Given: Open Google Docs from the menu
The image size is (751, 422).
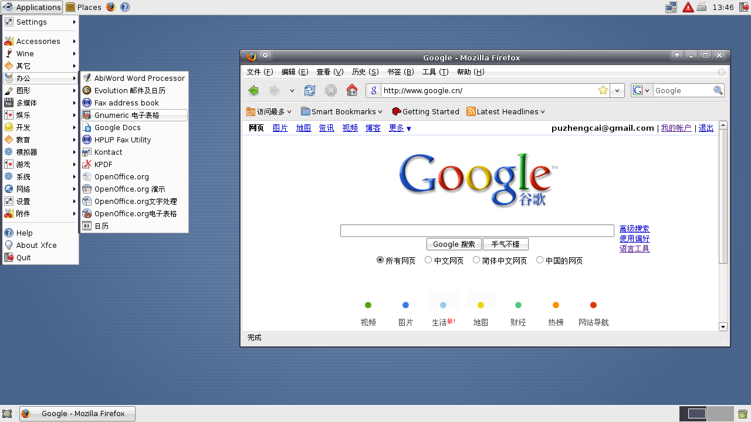Looking at the screenshot, I should pyautogui.click(x=134, y=127).
